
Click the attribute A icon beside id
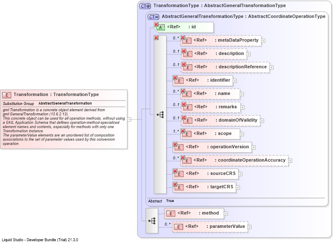click(161, 27)
